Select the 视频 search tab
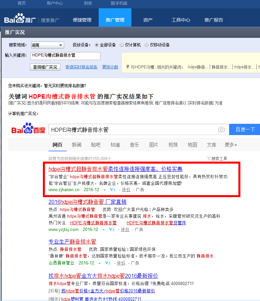This screenshot has width=260, height=301. 173,145
